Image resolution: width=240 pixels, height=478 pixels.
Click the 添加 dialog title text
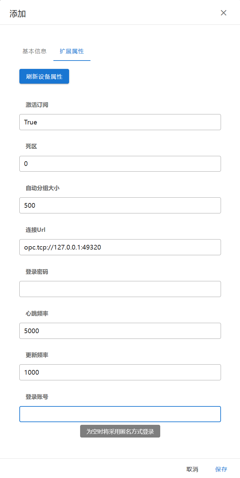point(18,14)
